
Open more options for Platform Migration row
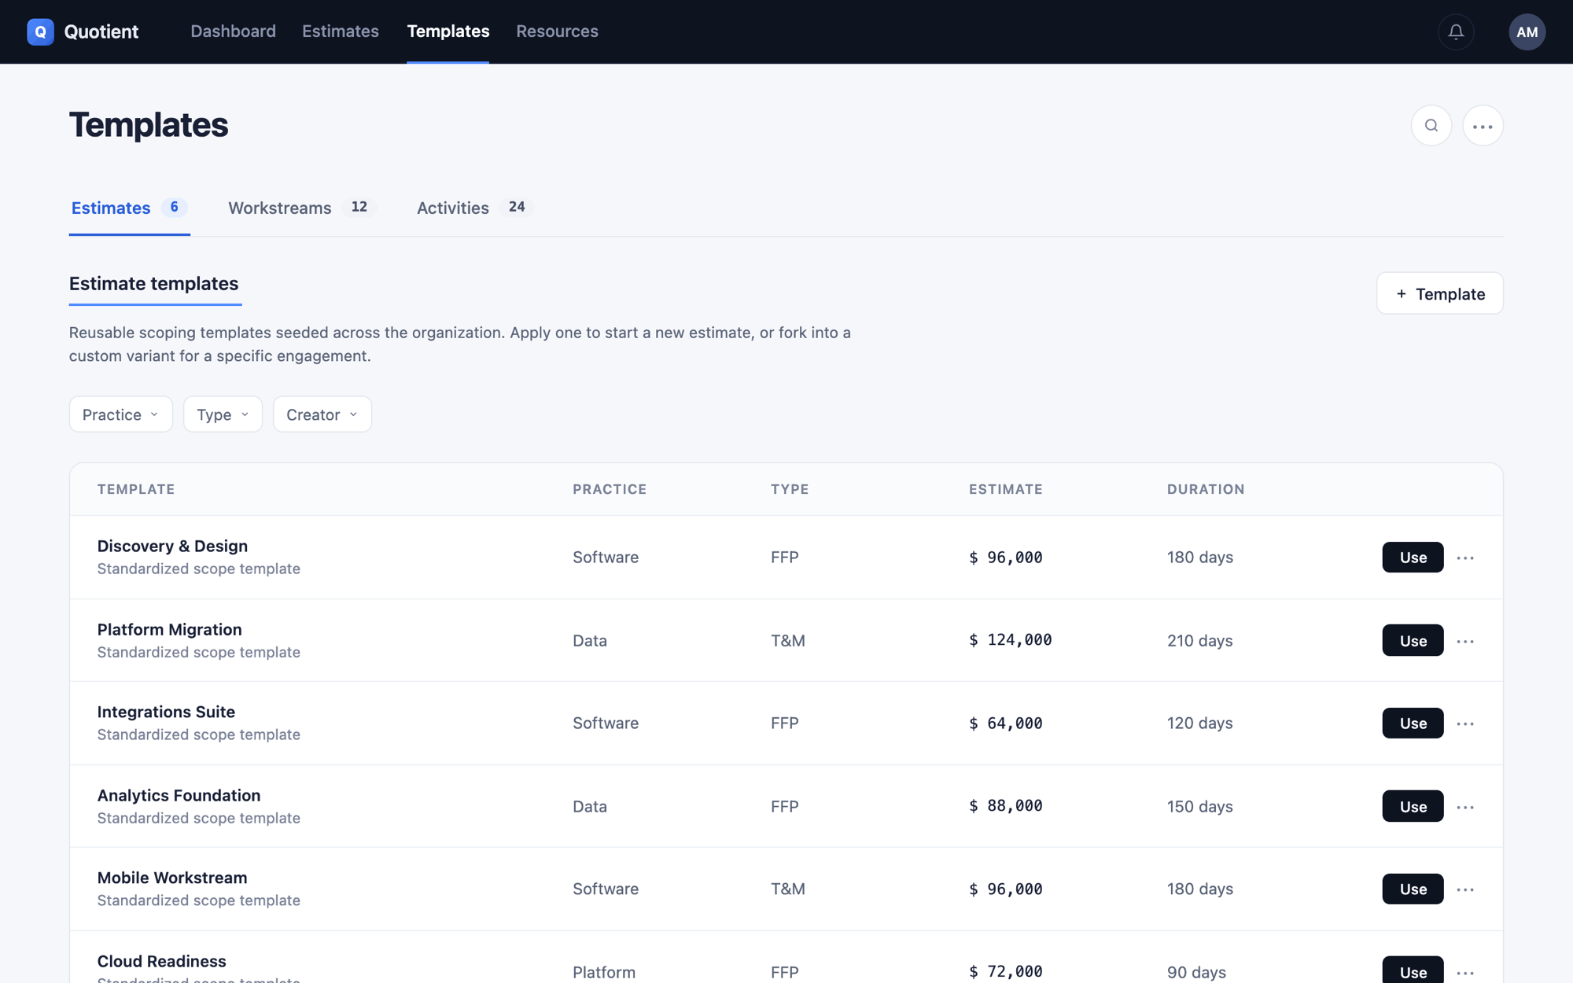point(1464,641)
